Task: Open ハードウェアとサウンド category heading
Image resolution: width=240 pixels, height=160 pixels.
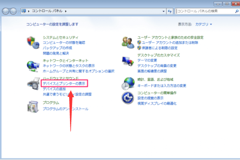Action: [x=61, y=78]
